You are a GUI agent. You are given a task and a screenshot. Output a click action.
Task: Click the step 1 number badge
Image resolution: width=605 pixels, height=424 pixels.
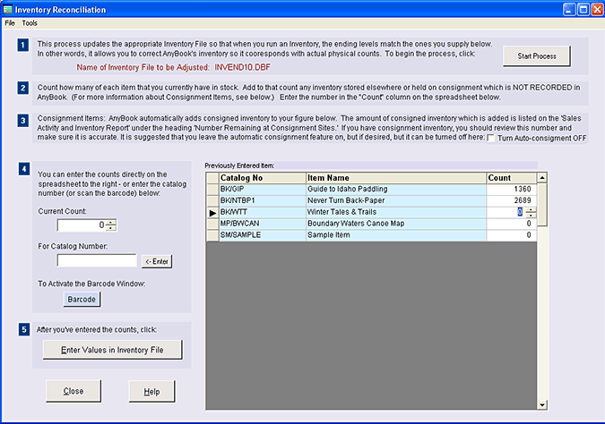[22, 45]
